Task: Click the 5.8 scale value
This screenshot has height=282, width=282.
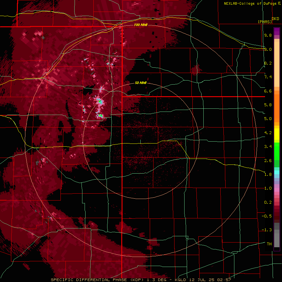Action: (268, 105)
